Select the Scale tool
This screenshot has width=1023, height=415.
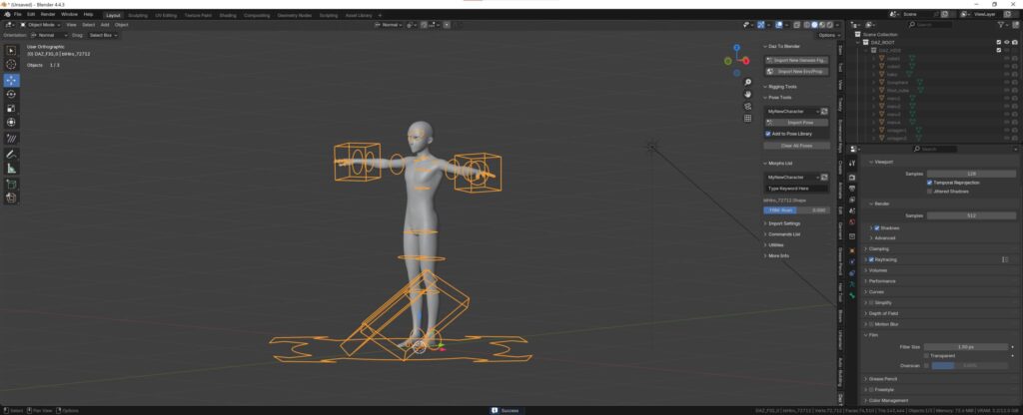click(x=11, y=108)
